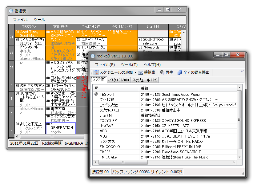Select the よしもと下克上 program cell
The image size is (257, 187).
(30, 128)
